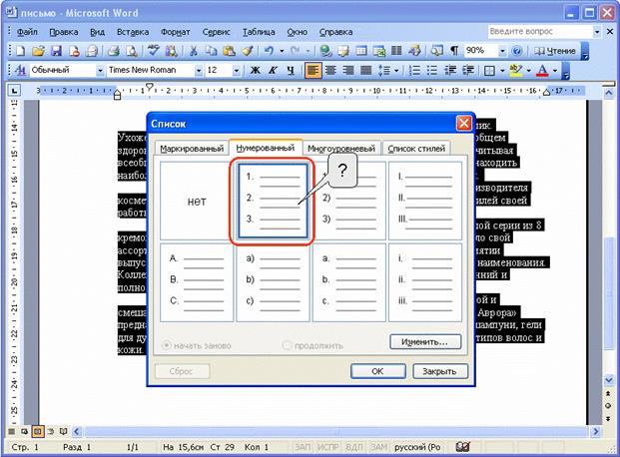Viewport: 620px width, 457px height.
Task: Click the Bold (Ж) formatting button
Action: coord(255,71)
